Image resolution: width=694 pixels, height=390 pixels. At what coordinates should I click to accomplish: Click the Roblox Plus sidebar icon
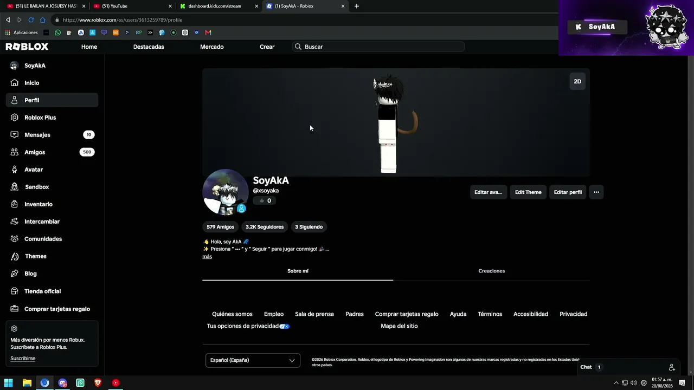tap(15, 118)
